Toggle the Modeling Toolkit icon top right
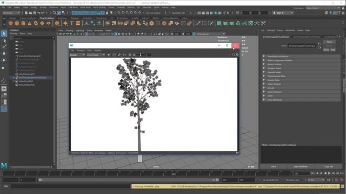 [327, 13]
